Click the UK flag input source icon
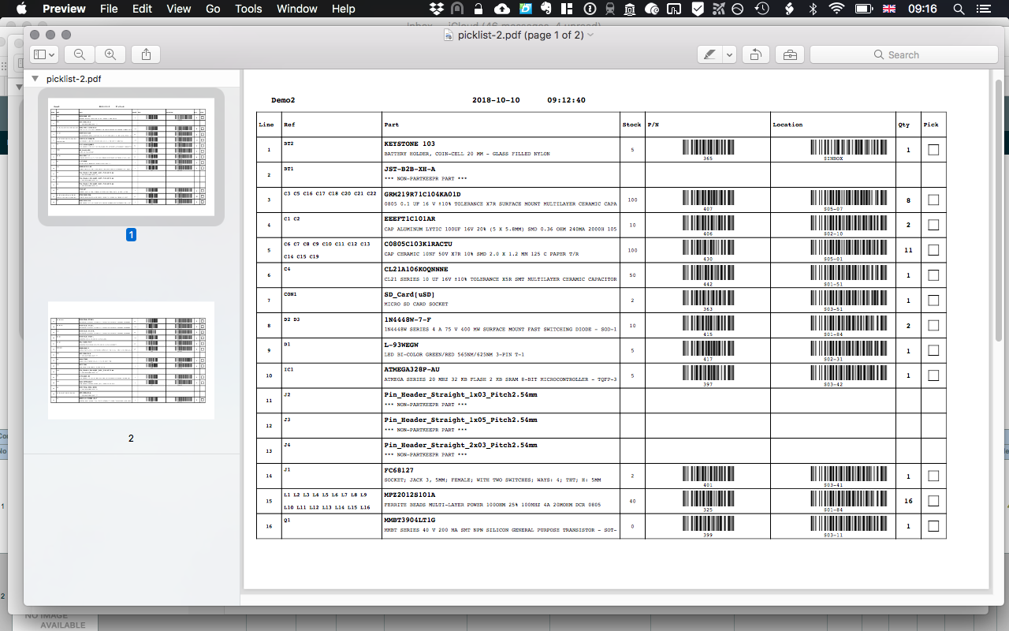 coord(889,9)
